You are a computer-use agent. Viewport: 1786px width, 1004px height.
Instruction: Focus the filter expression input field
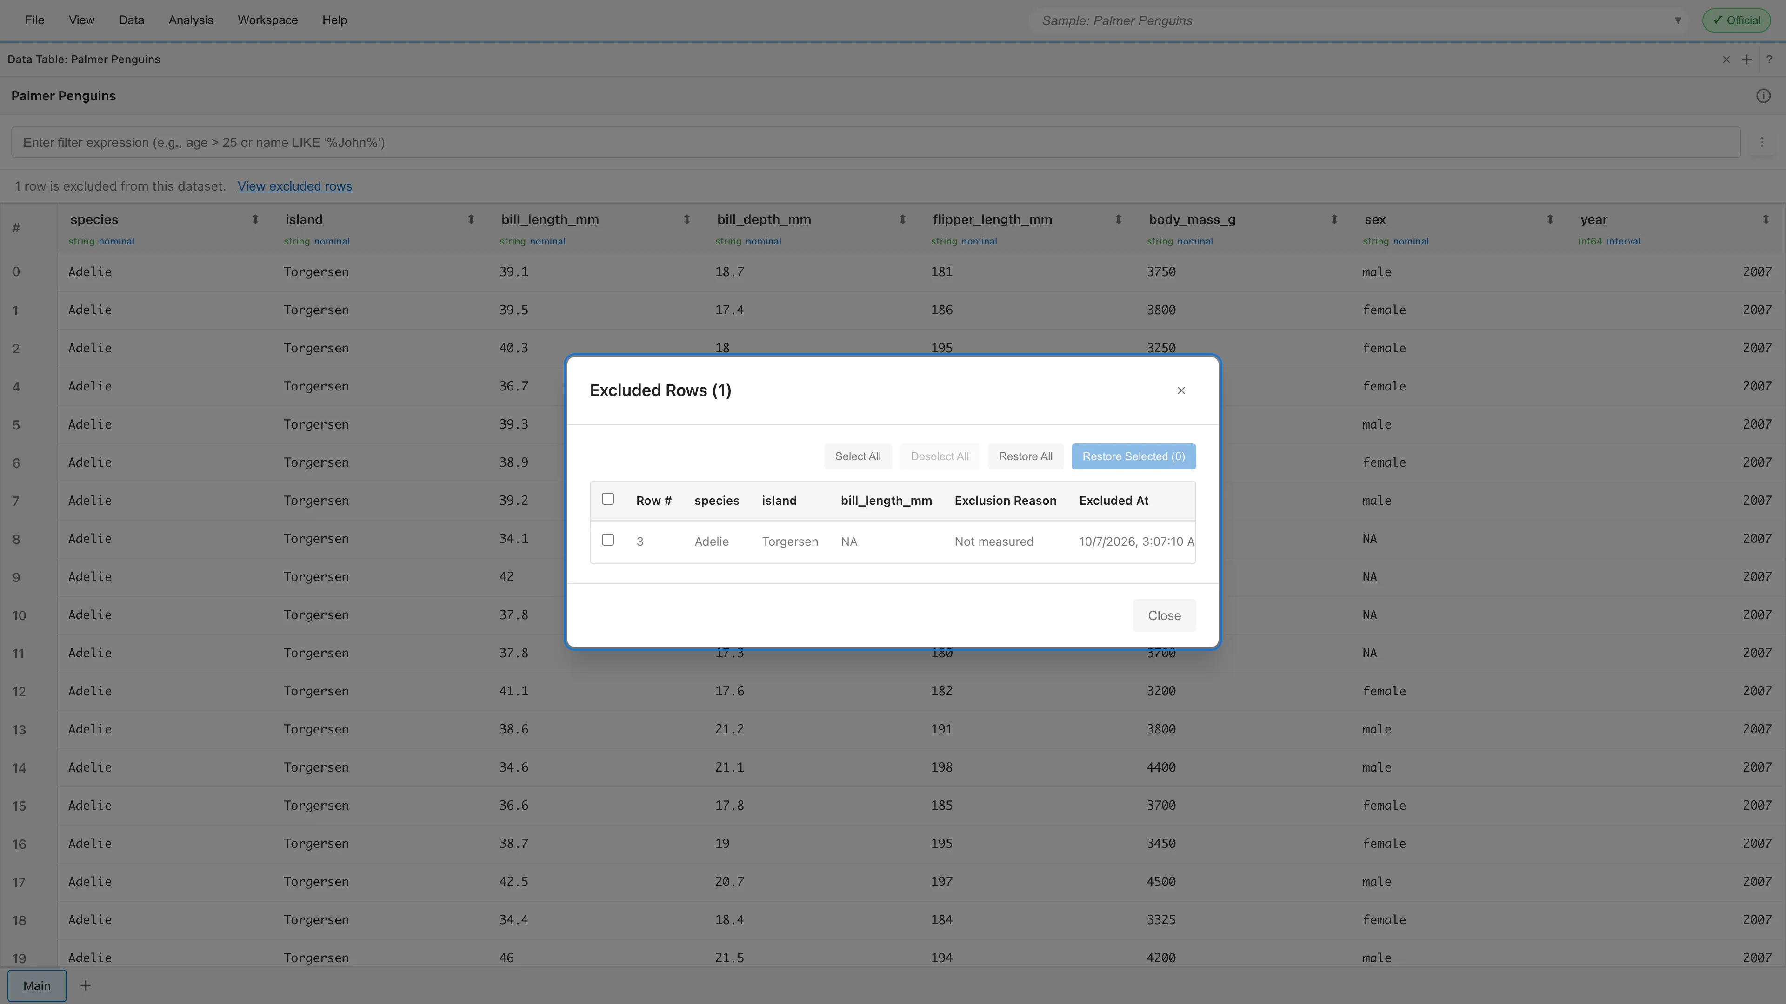tap(876, 142)
